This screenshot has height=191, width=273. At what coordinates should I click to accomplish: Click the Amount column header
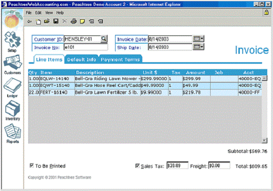coord(196,72)
